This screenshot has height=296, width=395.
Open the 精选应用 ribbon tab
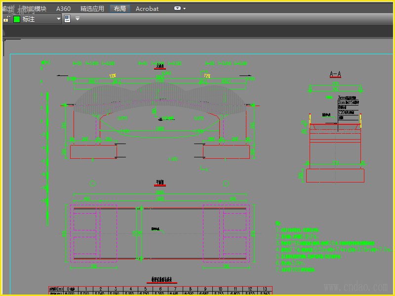point(92,8)
